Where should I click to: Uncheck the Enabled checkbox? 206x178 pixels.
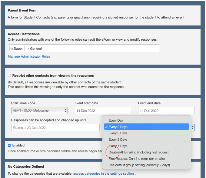coord(9,145)
